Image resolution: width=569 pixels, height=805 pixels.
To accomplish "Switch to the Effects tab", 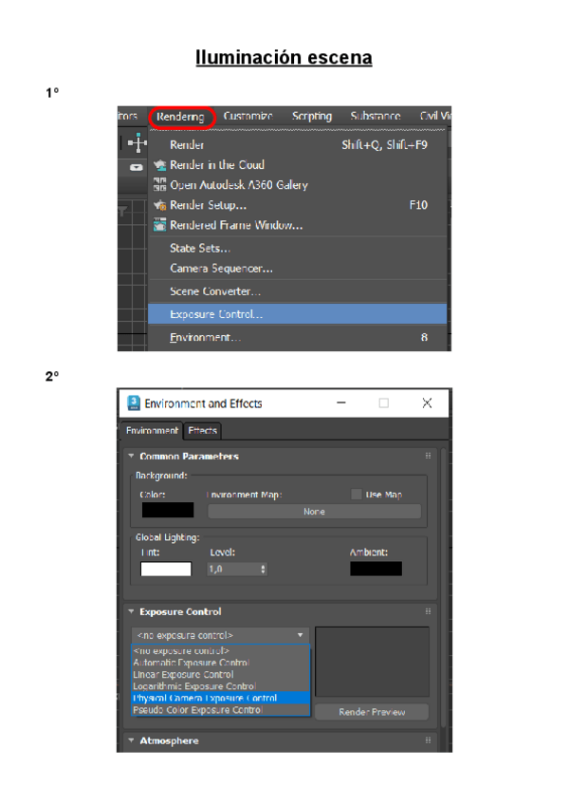I will (x=202, y=430).
